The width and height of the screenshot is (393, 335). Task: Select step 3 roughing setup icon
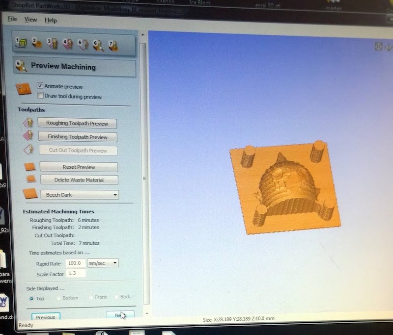tap(52, 43)
